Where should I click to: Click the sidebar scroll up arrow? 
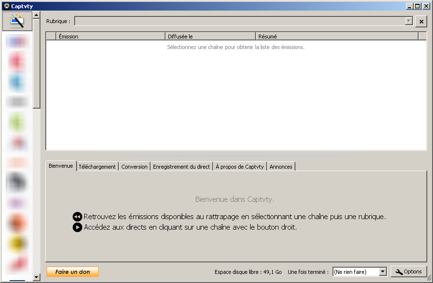pos(37,15)
